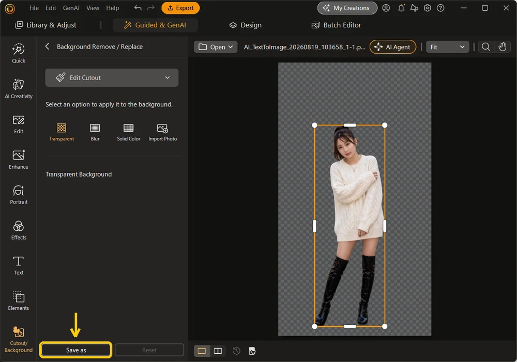The image size is (517, 362).
Task: Go back from Background Remove / Replace
Action: (47, 46)
